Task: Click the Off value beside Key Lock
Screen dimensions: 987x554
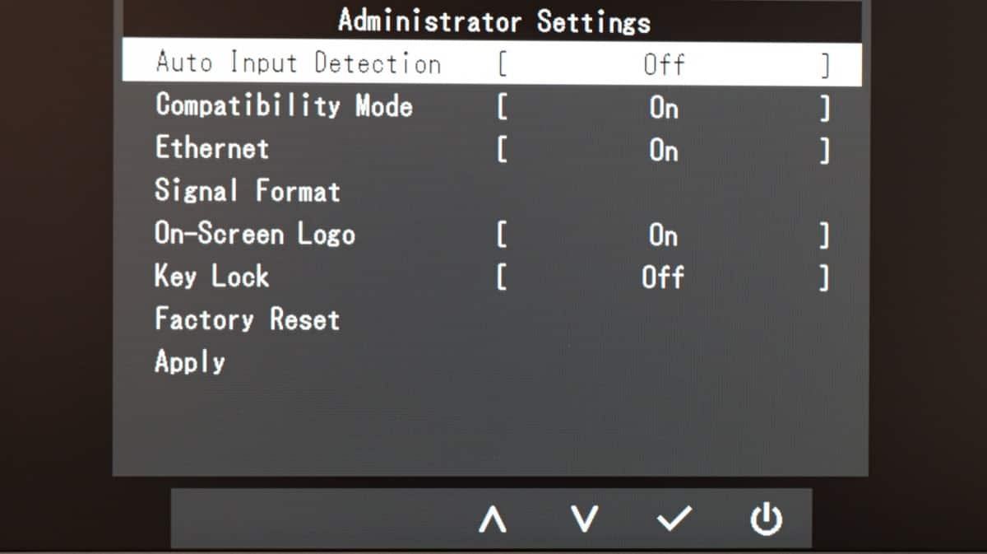Action: coord(663,277)
